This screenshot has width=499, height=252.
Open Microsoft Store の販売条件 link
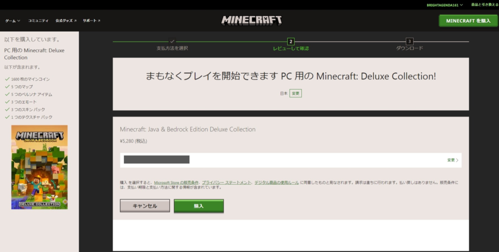176,183
